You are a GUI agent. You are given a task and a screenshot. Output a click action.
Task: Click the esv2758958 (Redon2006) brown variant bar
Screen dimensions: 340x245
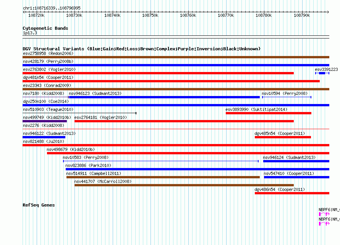[176, 57]
